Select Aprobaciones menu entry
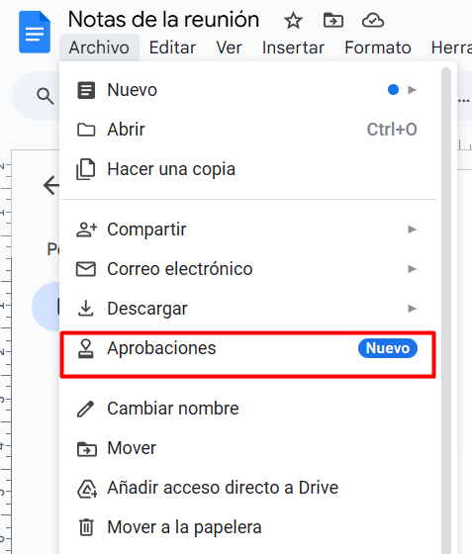 [x=247, y=354]
